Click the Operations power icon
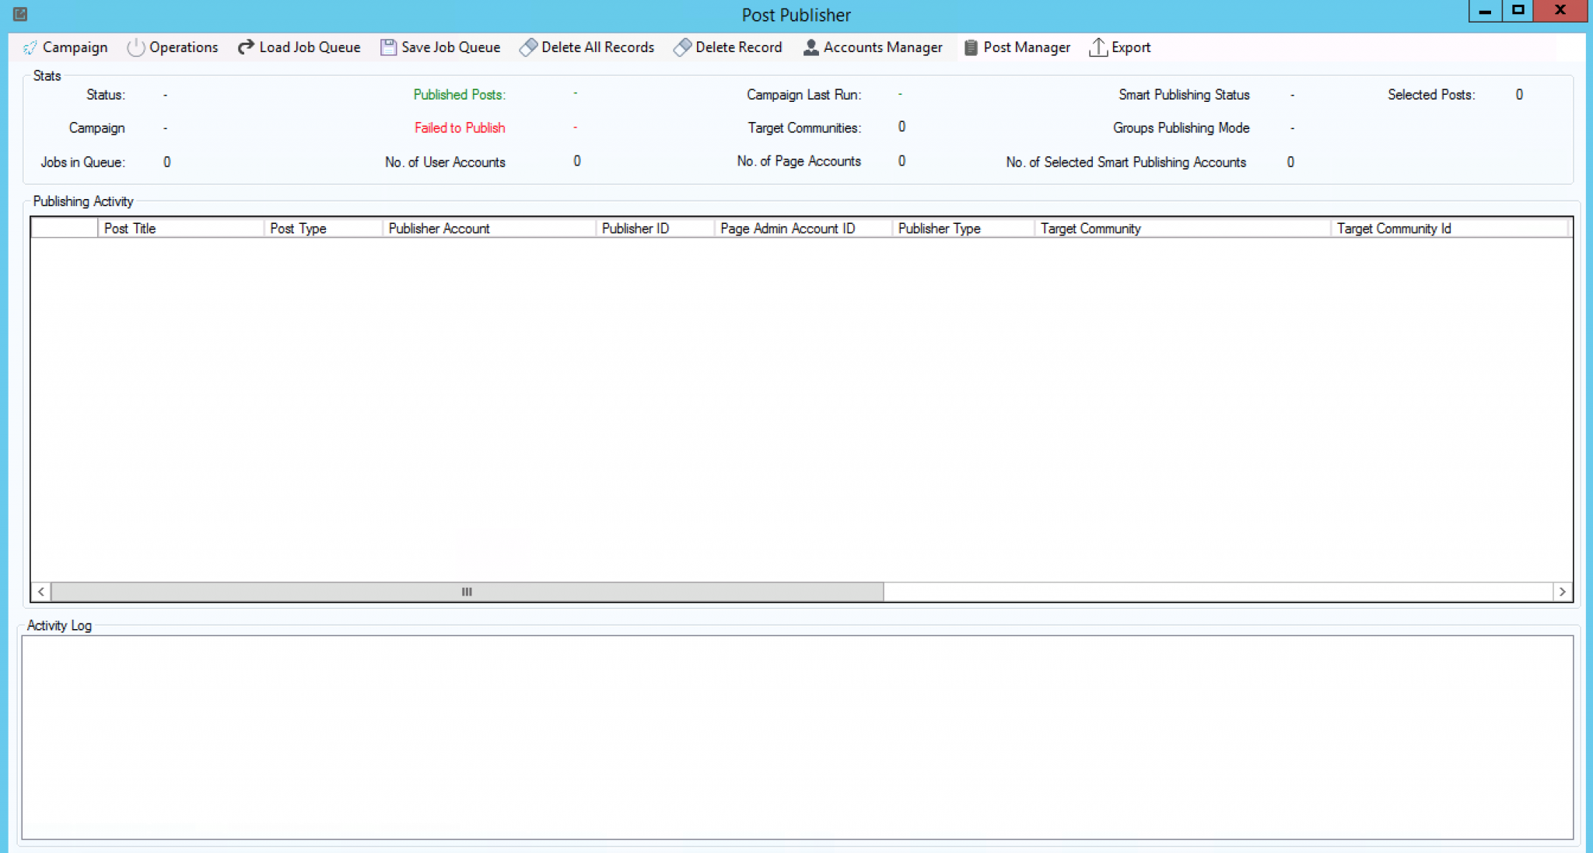1593x853 pixels. pos(135,47)
